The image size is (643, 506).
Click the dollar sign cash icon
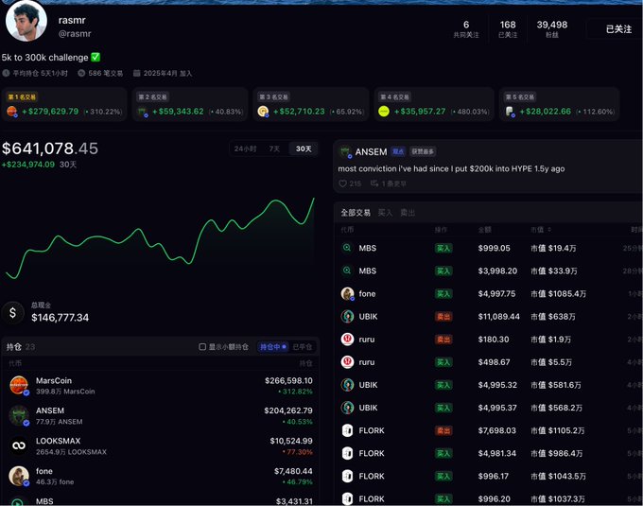coord(12,313)
